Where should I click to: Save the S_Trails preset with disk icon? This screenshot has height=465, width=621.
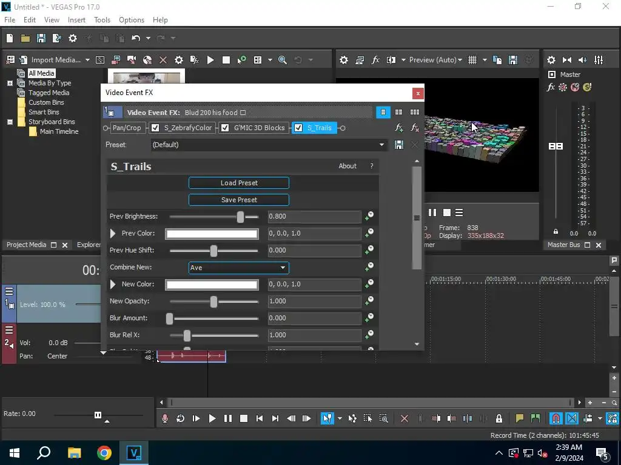(x=399, y=145)
